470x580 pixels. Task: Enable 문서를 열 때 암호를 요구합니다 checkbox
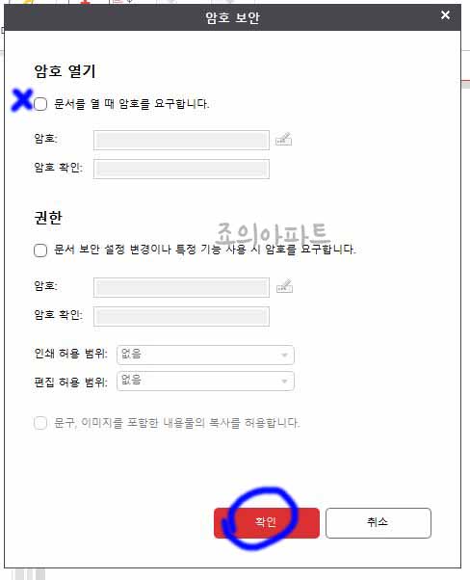click(40, 104)
